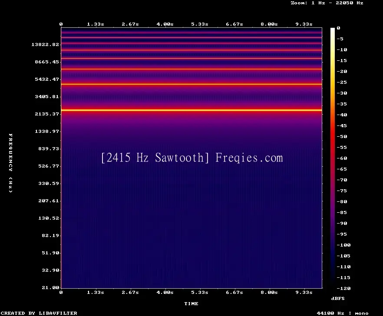Screen dimensions: 383x316
Task: Select the -10 dBFS scale value
Action: 342,49
